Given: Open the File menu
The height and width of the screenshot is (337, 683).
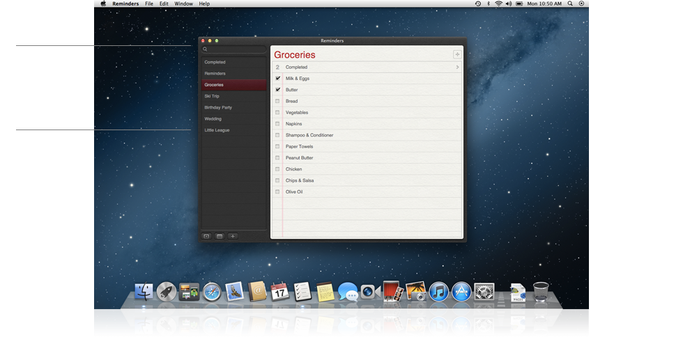Looking at the screenshot, I should [149, 3].
